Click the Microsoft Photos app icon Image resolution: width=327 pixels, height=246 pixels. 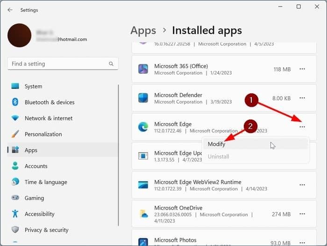pyautogui.click(x=143, y=242)
